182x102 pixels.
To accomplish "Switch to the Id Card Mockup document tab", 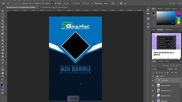I will click(x=54, y=7).
